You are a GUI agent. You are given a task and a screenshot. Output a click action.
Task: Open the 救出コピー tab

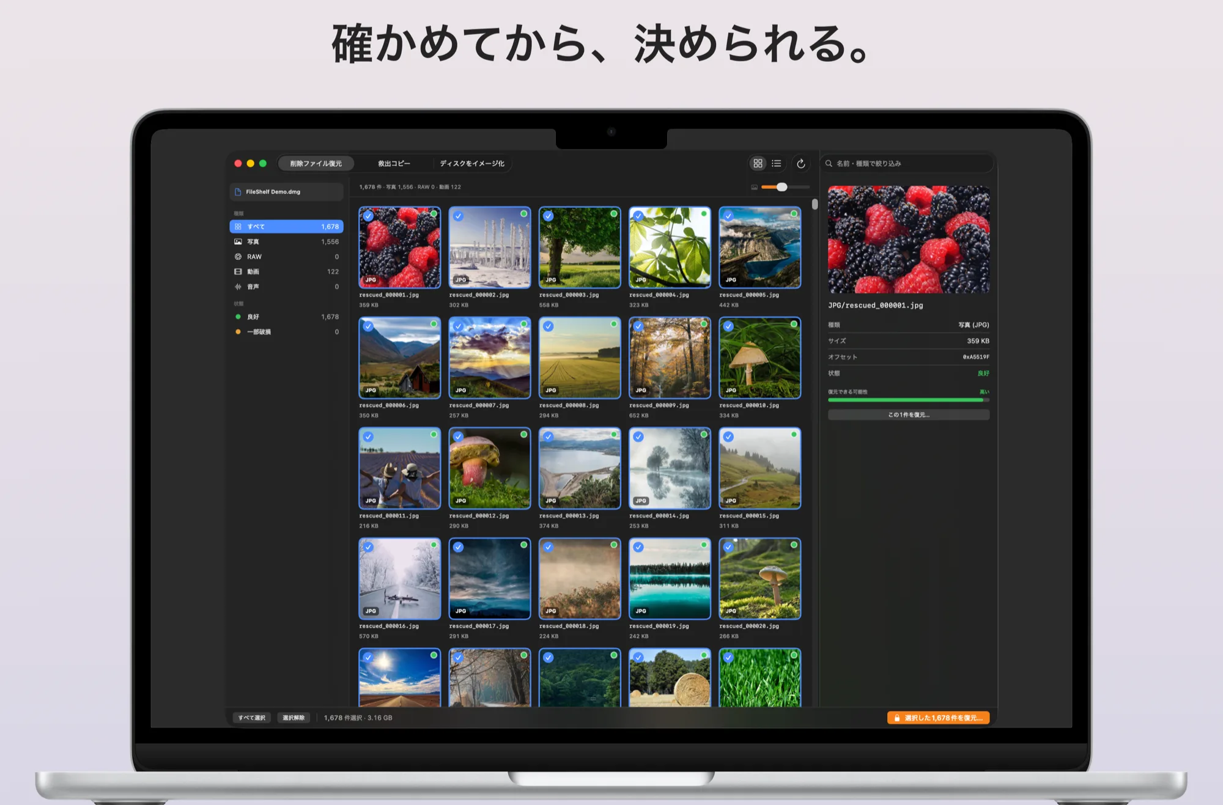(394, 163)
